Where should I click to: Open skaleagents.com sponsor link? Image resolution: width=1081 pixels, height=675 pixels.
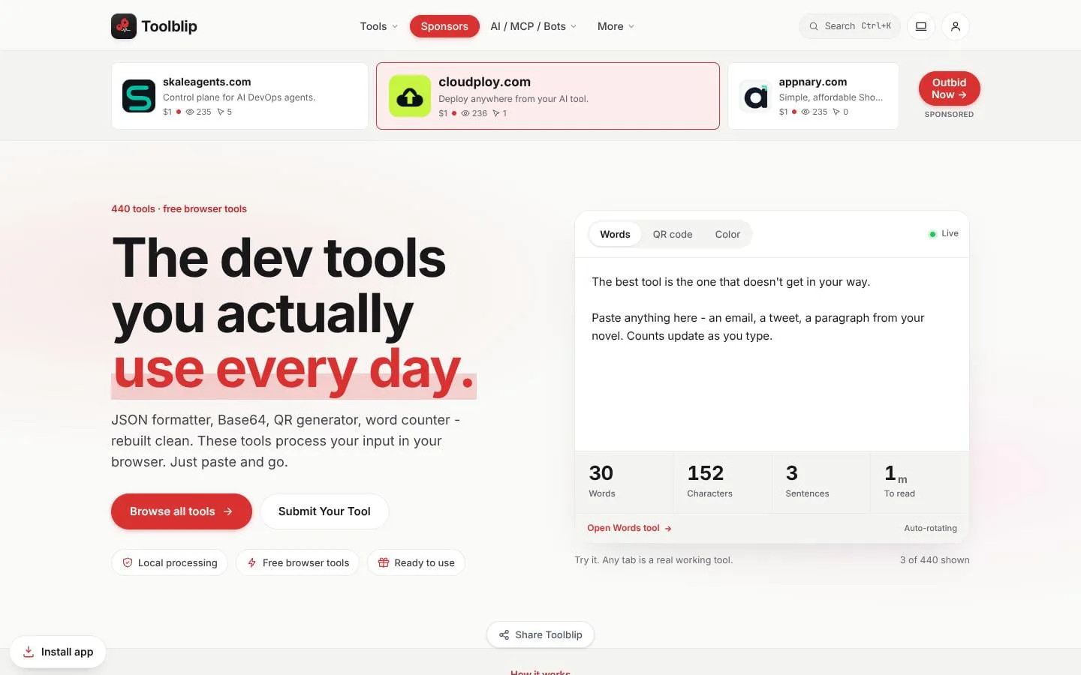point(207,82)
